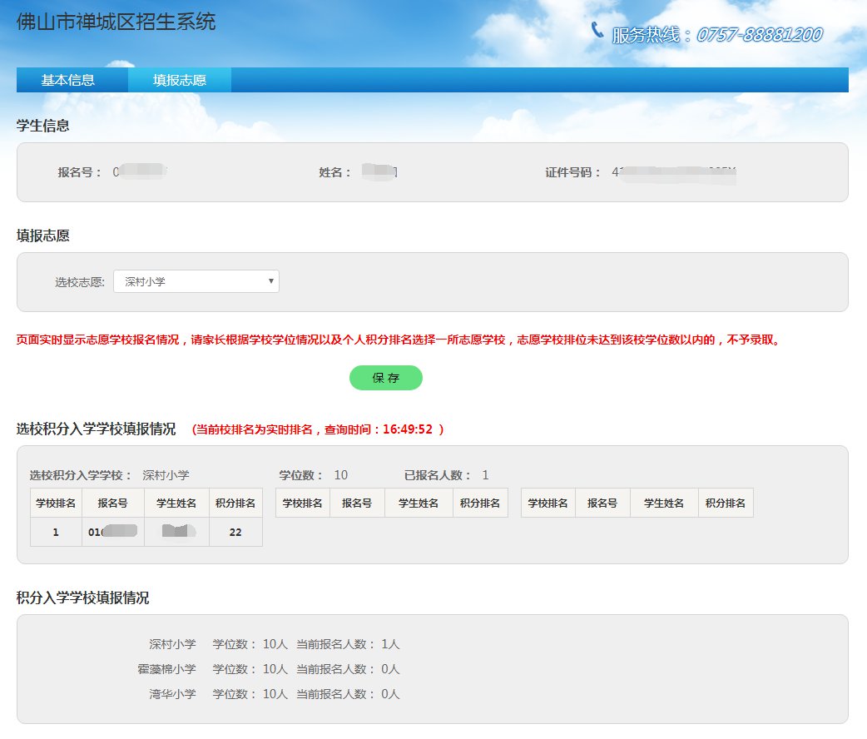Click the hotline number 0757-88881200

point(759,35)
